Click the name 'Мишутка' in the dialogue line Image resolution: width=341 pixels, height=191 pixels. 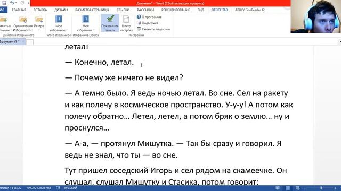coord(155,144)
